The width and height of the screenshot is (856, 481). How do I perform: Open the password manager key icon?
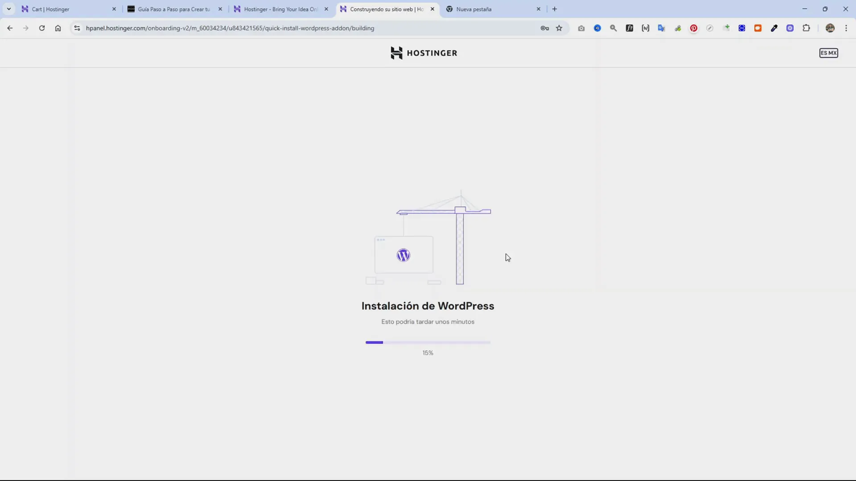(x=544, y=28)
